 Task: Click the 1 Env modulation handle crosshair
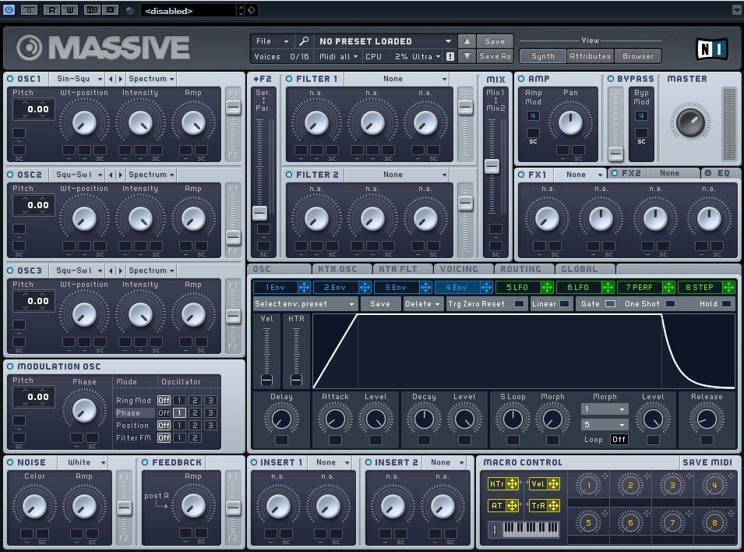tap(304, 288)
